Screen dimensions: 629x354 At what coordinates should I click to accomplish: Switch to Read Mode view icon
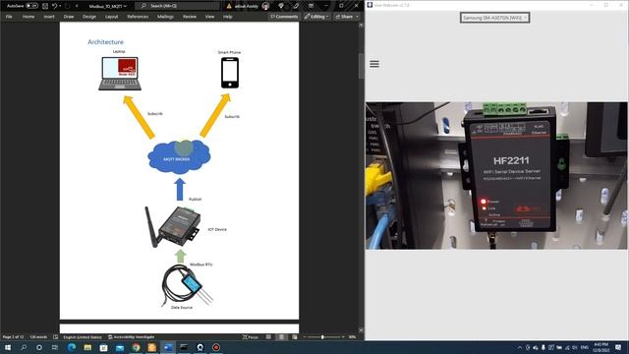268,336
